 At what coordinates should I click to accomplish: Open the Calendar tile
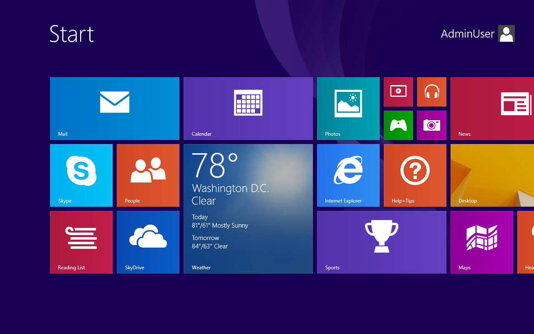point(248,109)
